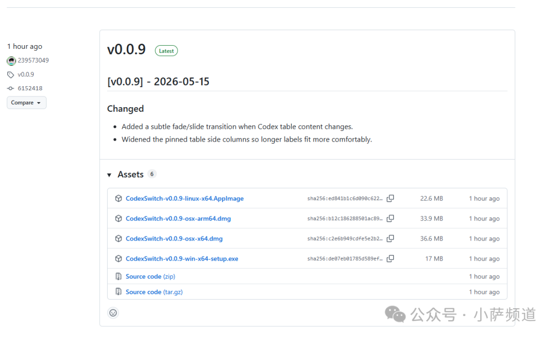Screen dimensions: 554x337
Task: Click the 17 MB file size
Action: pyautogui.click(x=434, y=259)
